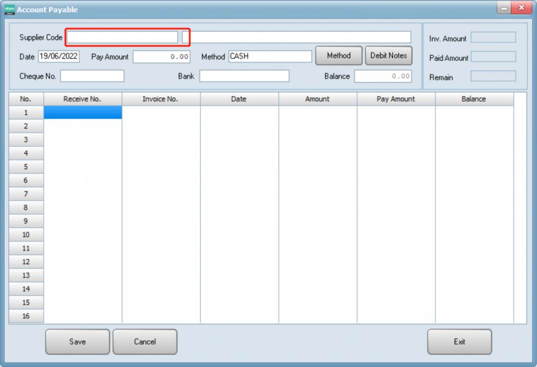The height and width of the screenshot is (367, 537).
Task: Click the Save button
Action: (x=78, y=342)
